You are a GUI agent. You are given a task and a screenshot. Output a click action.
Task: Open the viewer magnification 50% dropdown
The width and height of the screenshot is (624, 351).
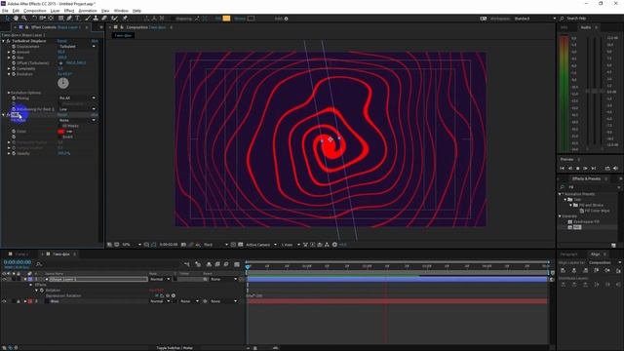pos(132,245)
